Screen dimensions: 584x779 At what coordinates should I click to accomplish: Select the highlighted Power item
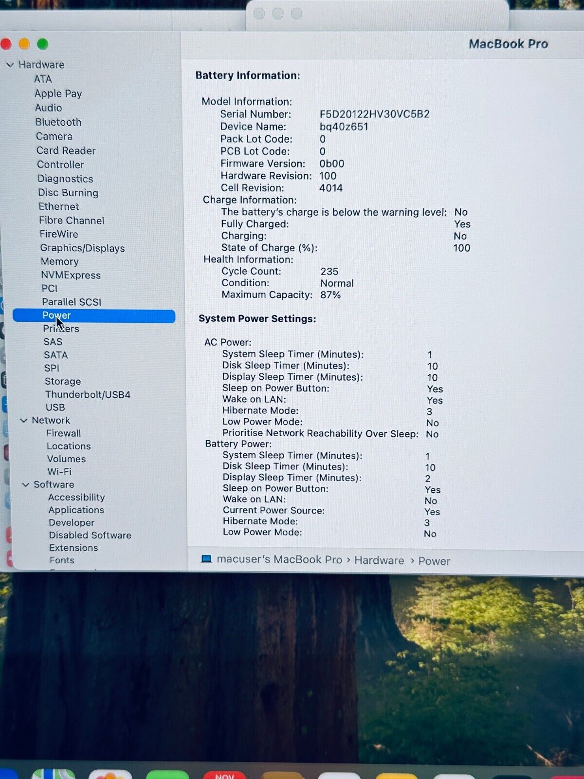(93, 315)
